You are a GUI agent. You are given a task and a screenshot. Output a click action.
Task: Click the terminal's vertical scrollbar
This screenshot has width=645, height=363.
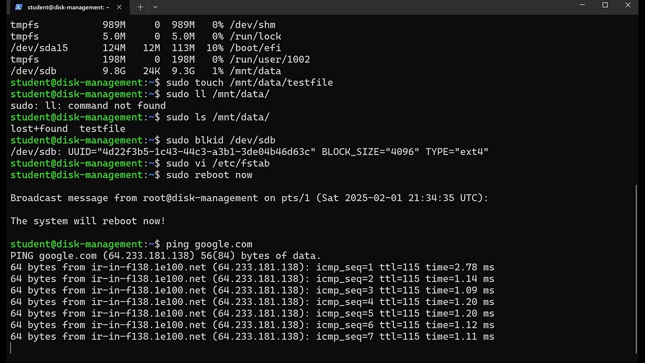point(636,267)
